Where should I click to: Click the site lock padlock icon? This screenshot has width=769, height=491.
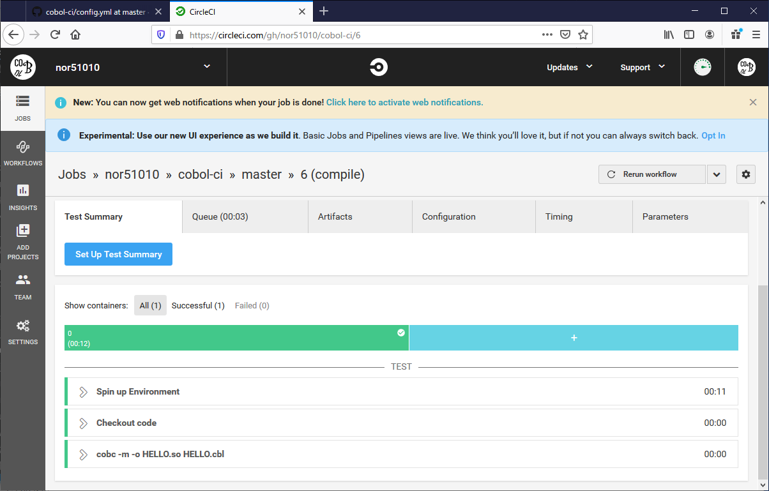click(x=179, y=35)
